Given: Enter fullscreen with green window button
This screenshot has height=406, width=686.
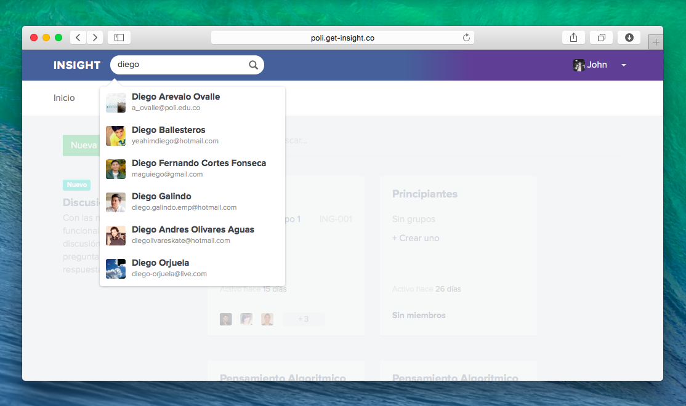Looking at the screenshot, I should tap(58, 38).
